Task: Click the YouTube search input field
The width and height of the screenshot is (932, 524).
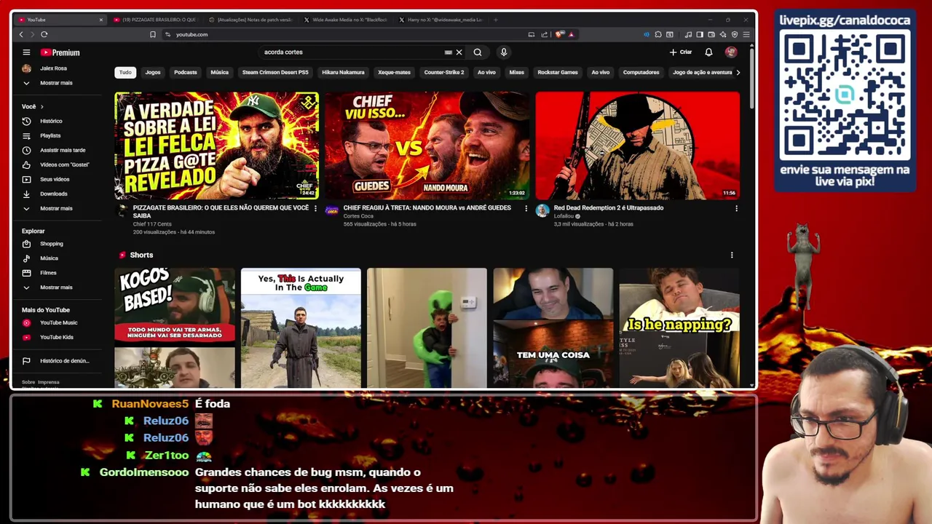Action: (x=353, y=52)
